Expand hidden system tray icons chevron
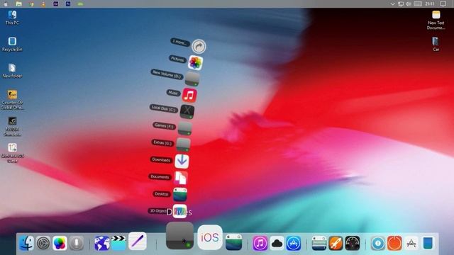 point(393,4)
